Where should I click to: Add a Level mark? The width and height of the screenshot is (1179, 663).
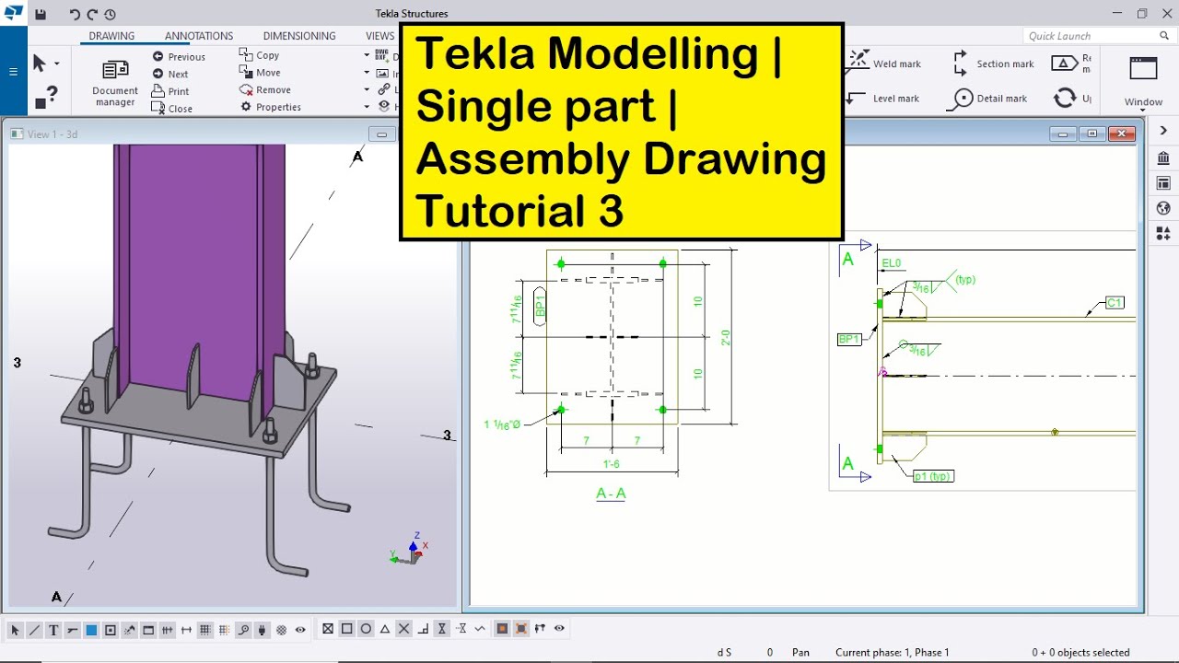coord(884,98)
